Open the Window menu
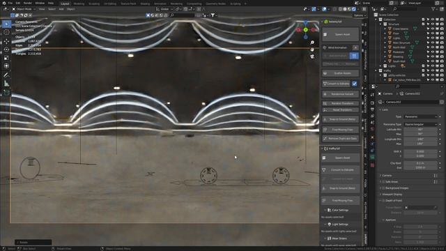The image size is (446, 251). 40,3
